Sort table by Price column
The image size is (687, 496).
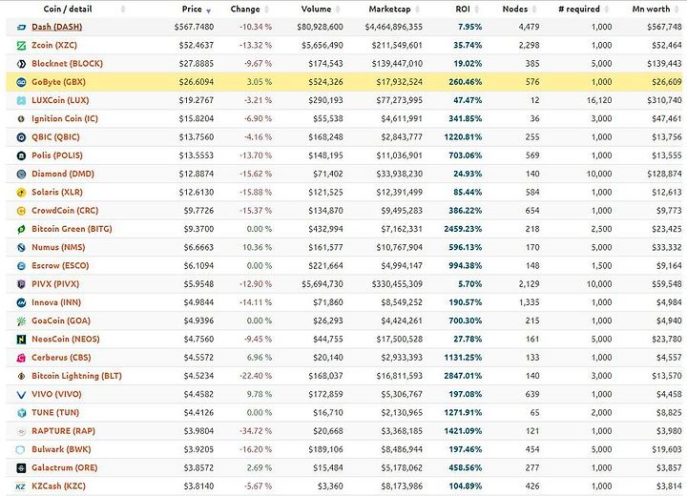[x=192, y=9]
